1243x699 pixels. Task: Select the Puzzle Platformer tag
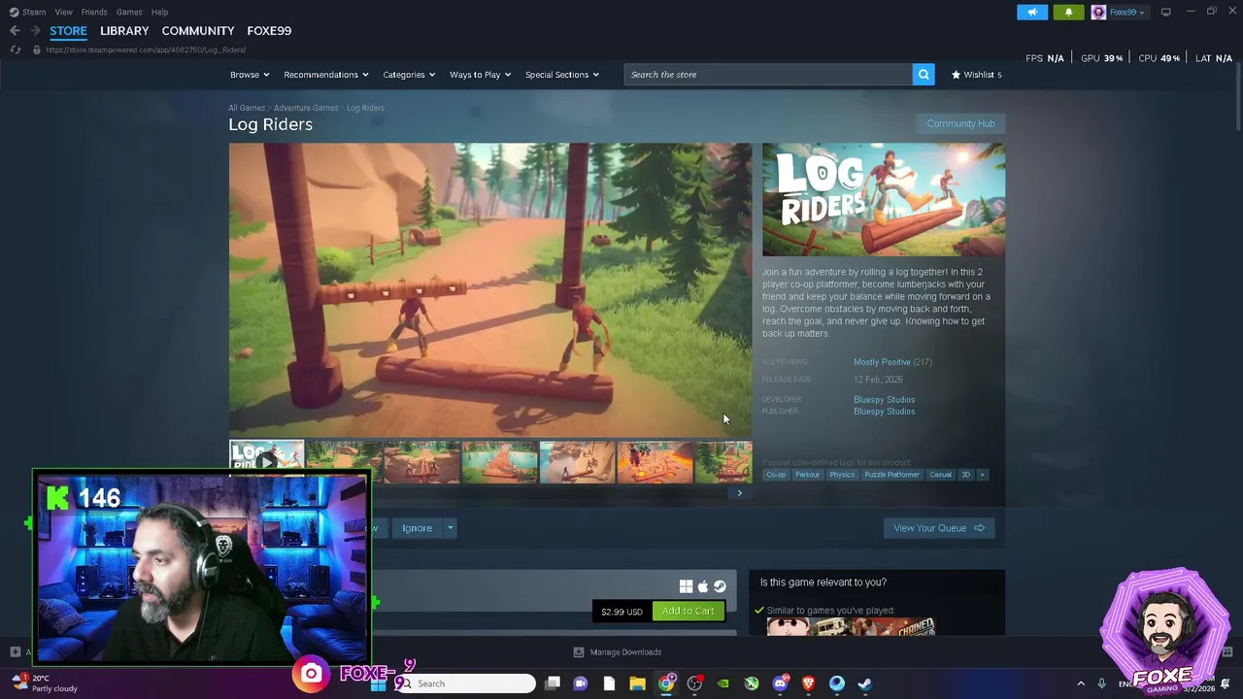point(891,475)
